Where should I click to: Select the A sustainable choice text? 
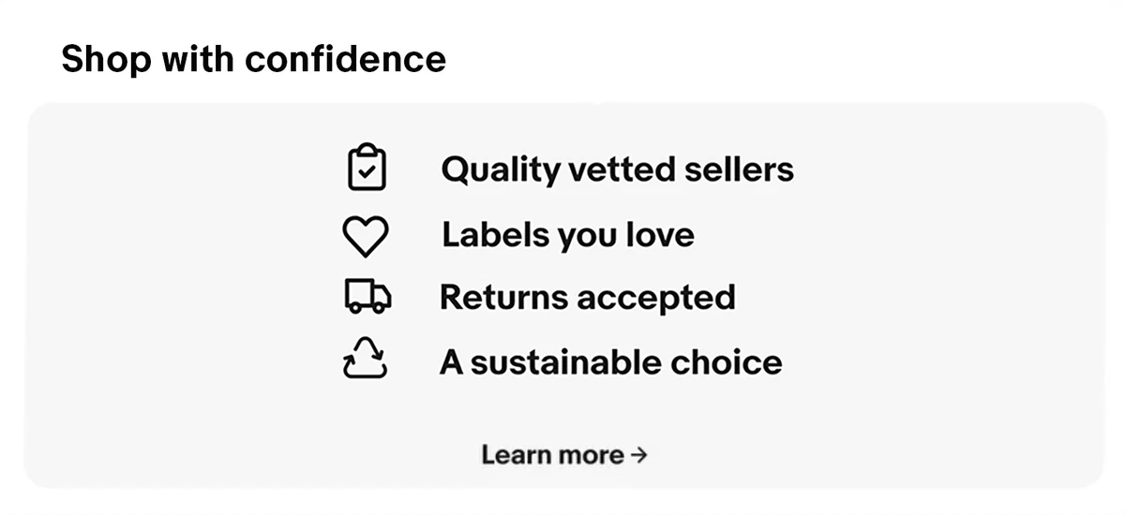tap(610, 362)
